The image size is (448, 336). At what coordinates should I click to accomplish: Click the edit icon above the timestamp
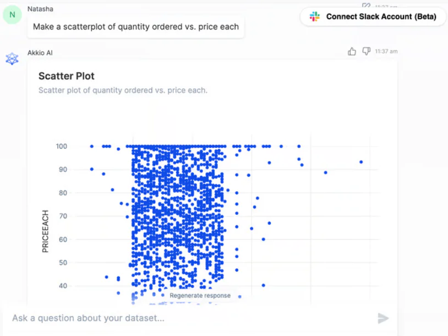[366, 6]
